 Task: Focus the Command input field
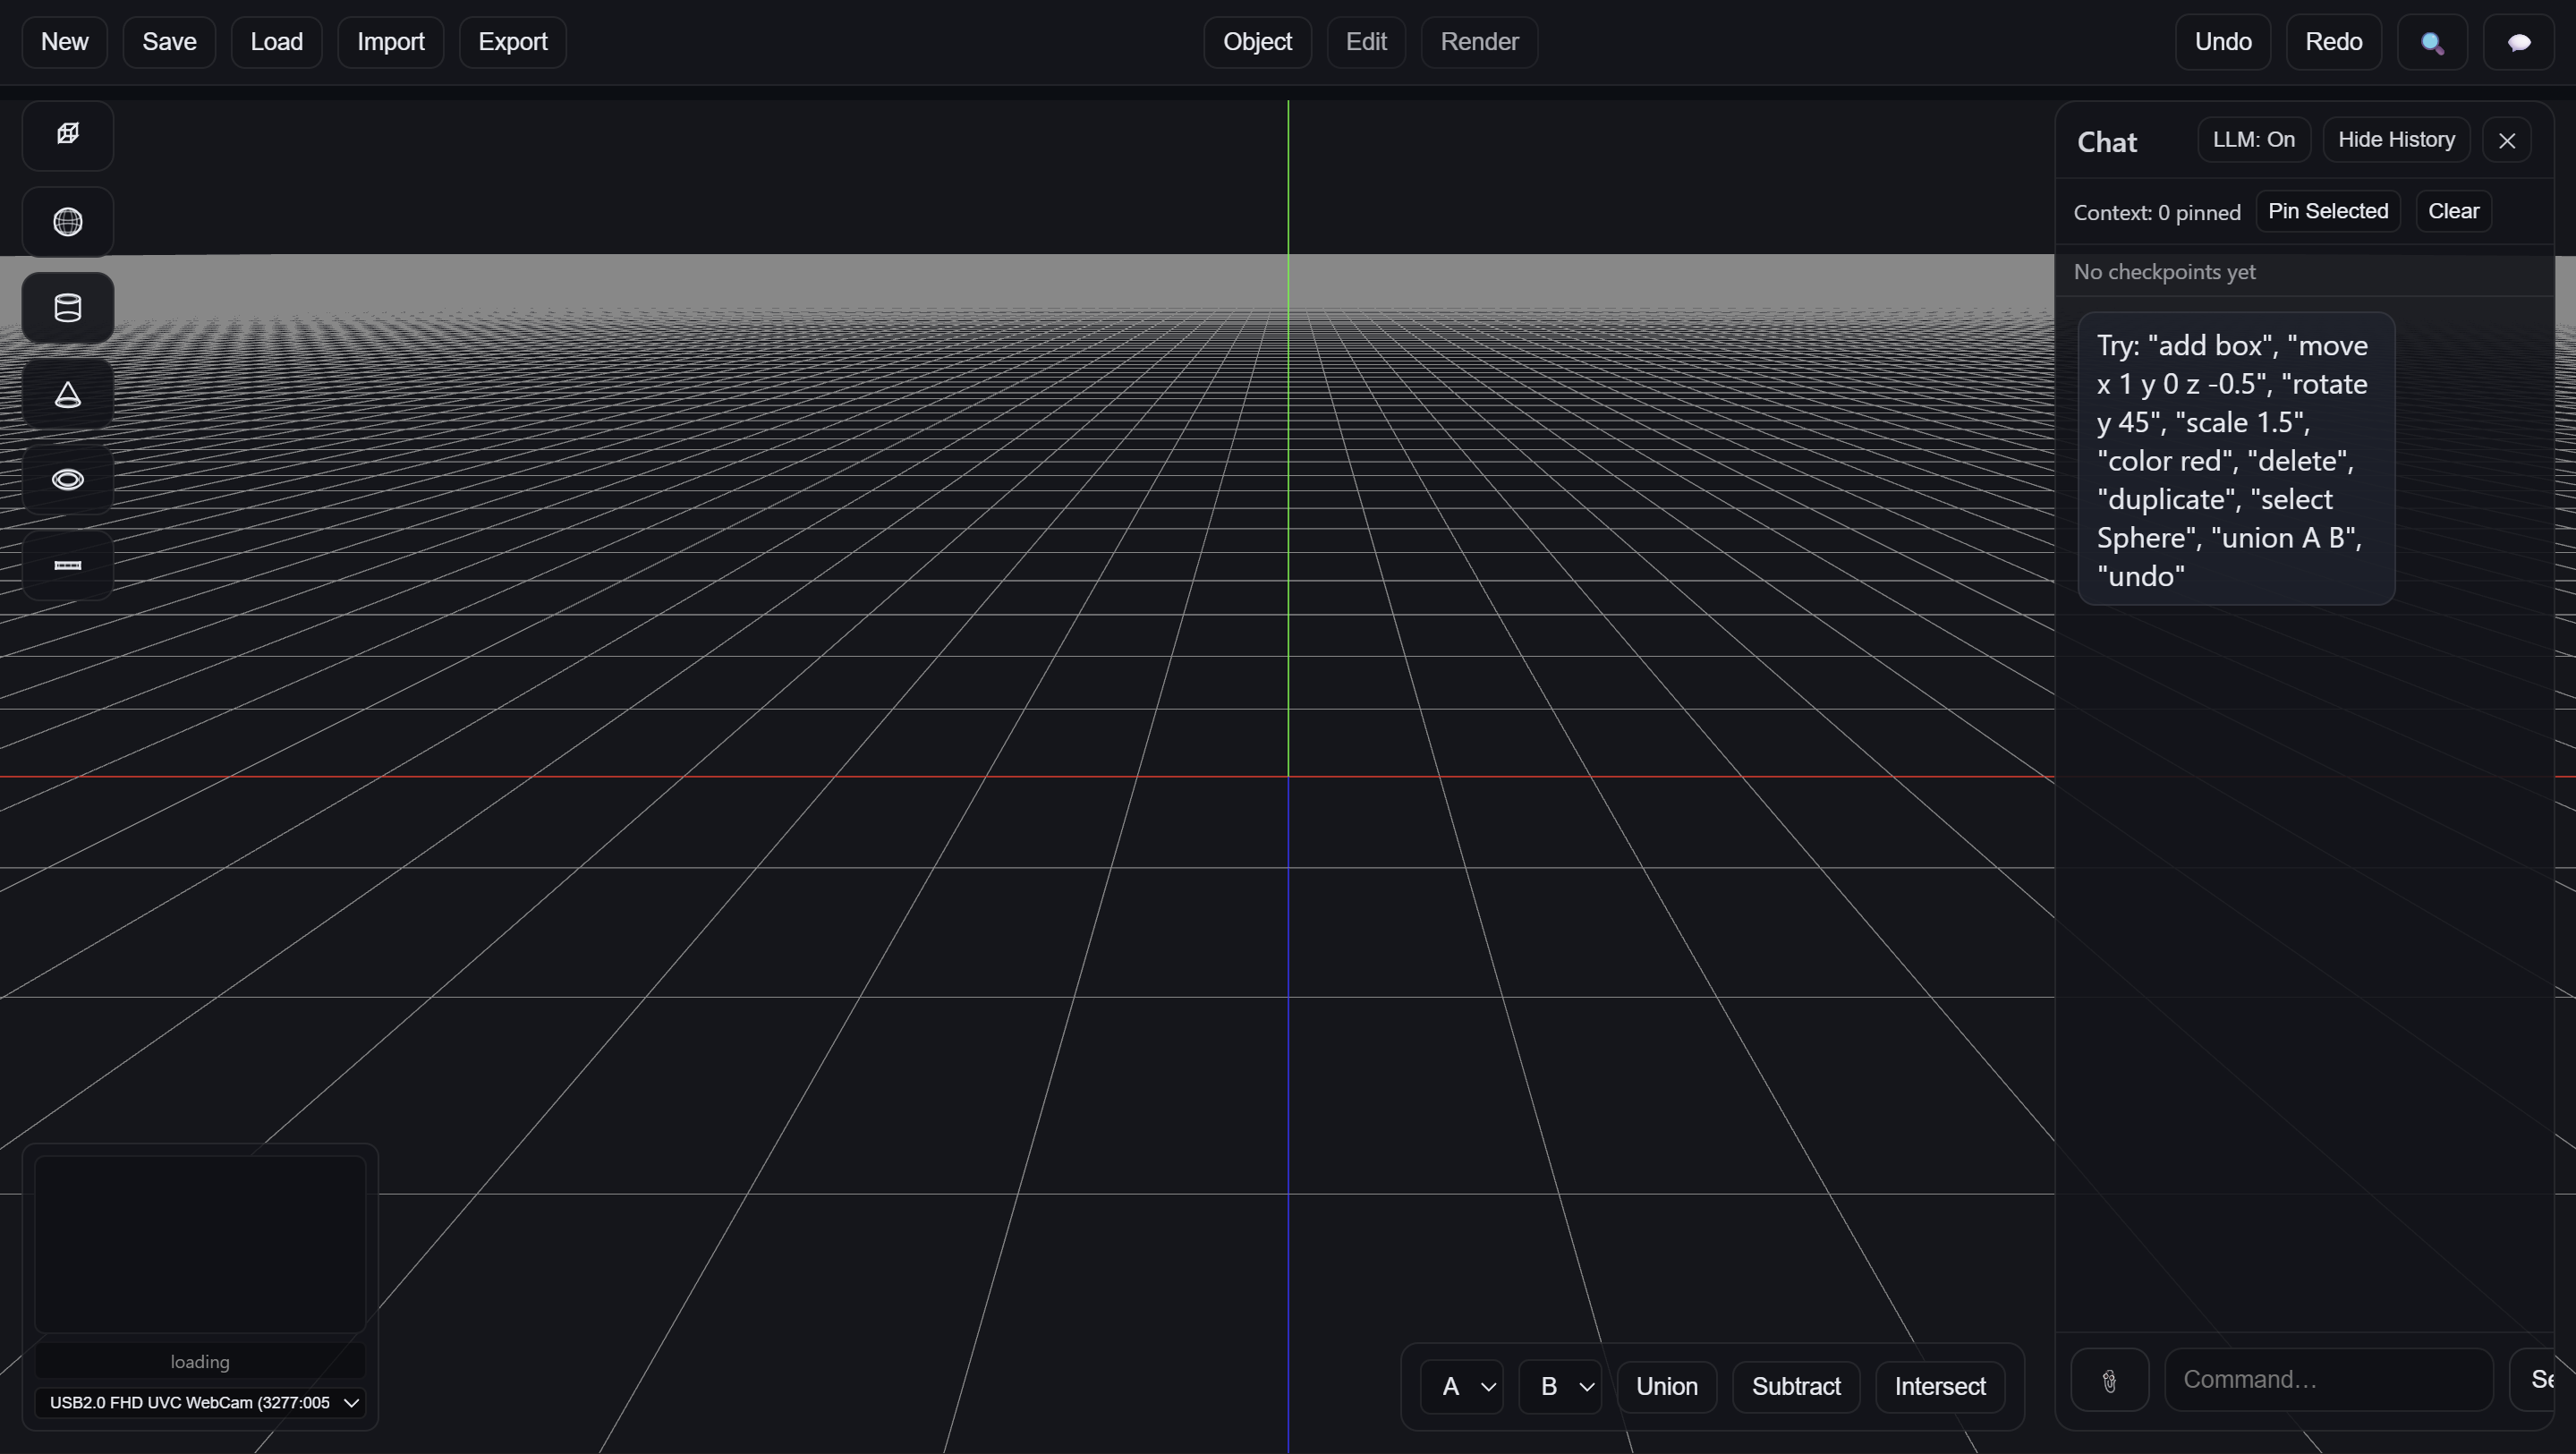2327,1380
